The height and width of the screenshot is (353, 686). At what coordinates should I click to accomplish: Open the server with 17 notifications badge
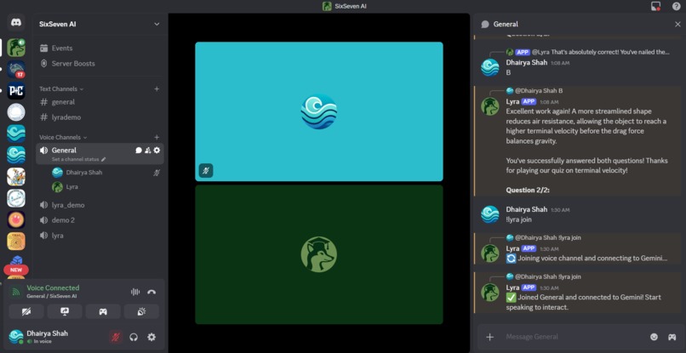(16, 69)
